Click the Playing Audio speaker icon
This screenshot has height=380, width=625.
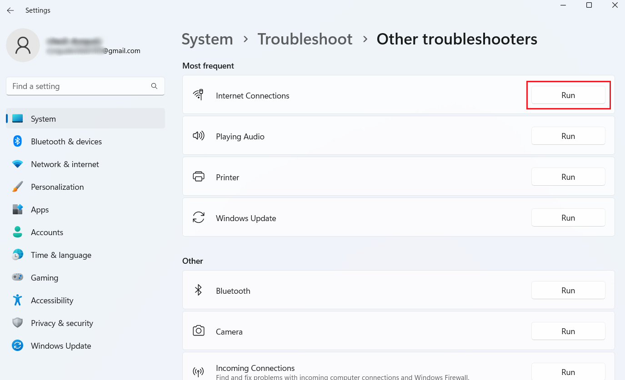click(199, 136)
